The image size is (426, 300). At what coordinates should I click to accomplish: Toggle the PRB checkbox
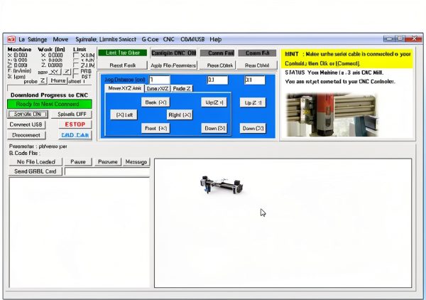76,71
